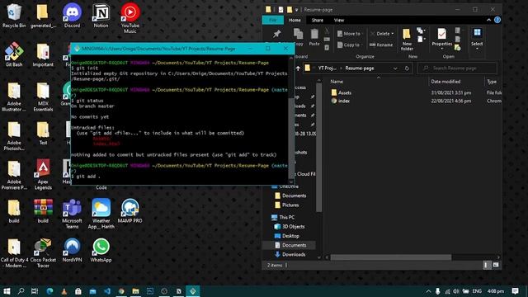Select the Adobe Photoshop desktop folder

[x=14, y=136]
